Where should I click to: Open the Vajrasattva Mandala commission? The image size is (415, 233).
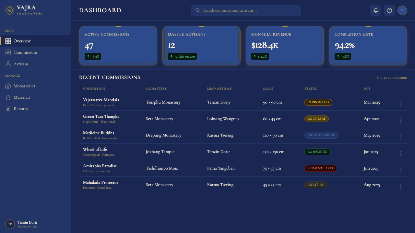coord(101,100)
